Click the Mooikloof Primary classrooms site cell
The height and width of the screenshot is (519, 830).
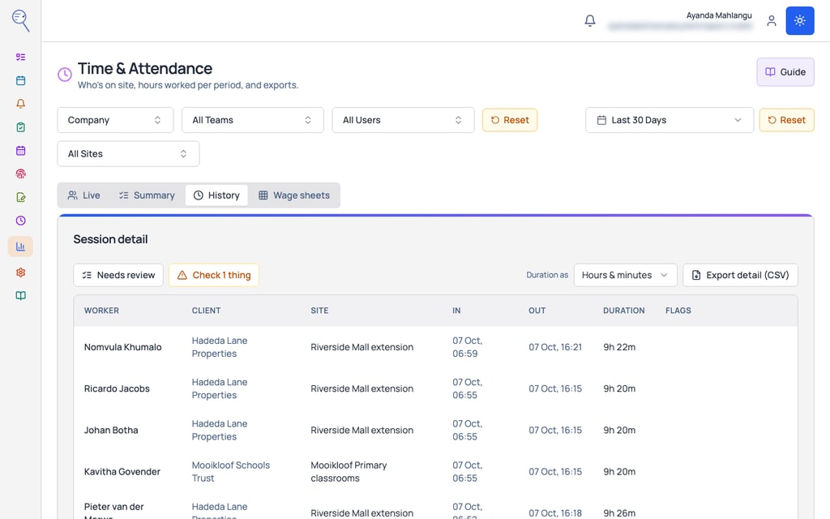tap(349, 472)
